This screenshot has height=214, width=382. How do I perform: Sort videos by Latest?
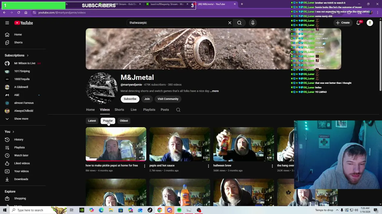[92, 121]
